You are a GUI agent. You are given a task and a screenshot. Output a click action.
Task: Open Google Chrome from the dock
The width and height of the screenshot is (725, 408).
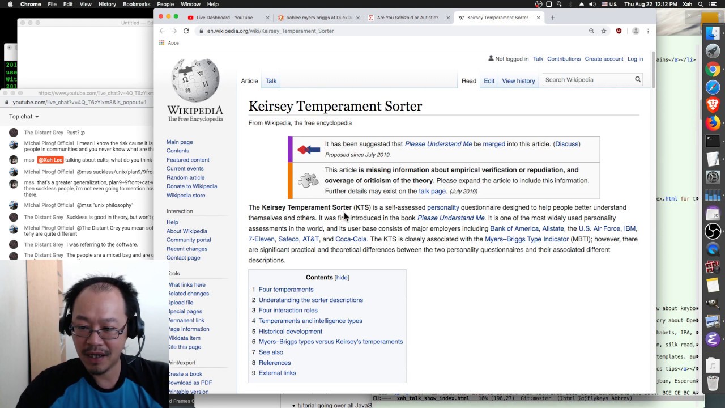point(713,70)
